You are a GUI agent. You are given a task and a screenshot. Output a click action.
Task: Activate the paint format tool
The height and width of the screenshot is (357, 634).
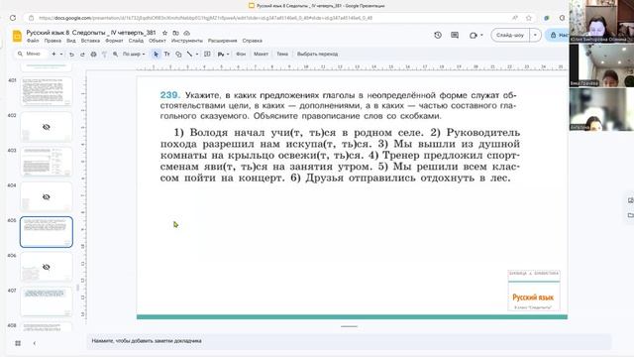click(104, 54)
